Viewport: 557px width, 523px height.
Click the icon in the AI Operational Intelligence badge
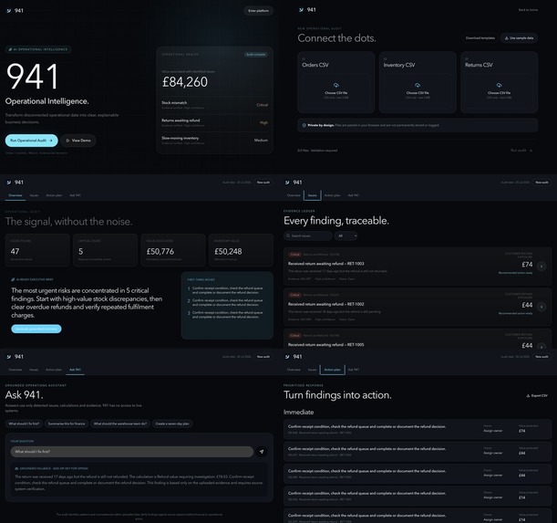(x=10, y=49)
